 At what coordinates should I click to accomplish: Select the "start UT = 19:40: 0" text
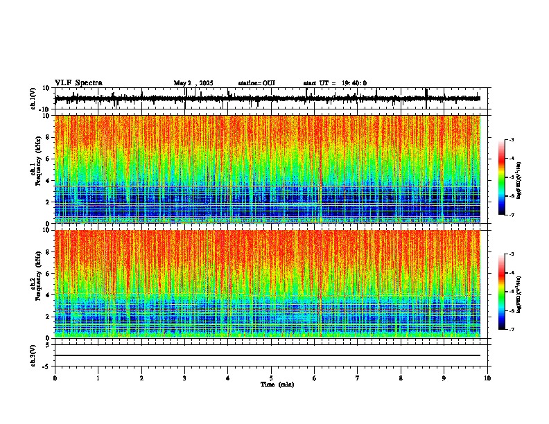(x=335, y=83)
